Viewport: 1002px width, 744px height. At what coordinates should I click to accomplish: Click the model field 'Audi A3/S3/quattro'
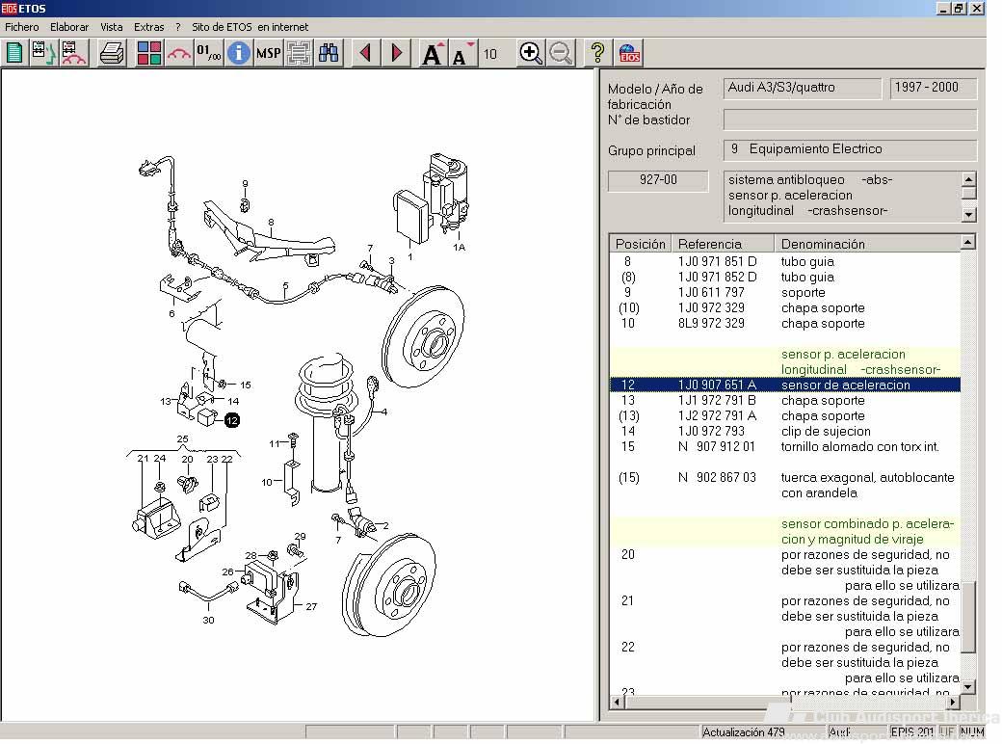click(802, 88)
